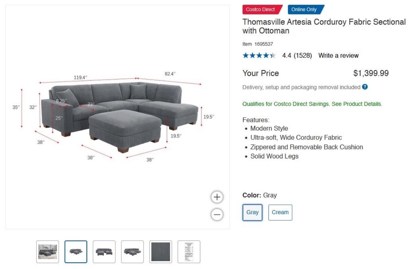The image size is (415, 269).
Task: View the fourth thumbnail in the gallery
Action: (132, 252)
